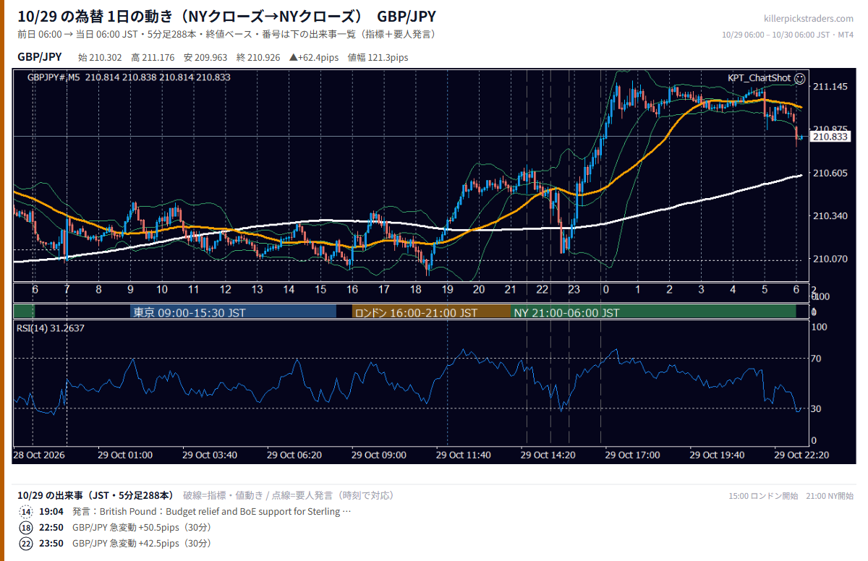This screenshot has width=868, height=561.
Task: Click the 210.605 price axis label
Action: click(830, 174)
